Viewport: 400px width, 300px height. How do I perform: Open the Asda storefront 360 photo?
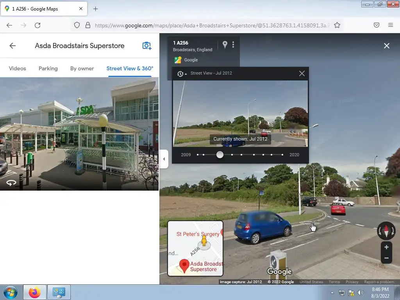pyautogui.click(x=79, y=134)
